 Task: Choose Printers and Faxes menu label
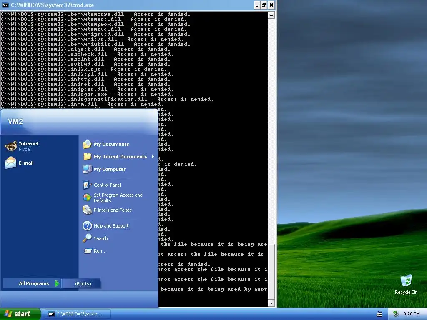[x=113, y=210]
